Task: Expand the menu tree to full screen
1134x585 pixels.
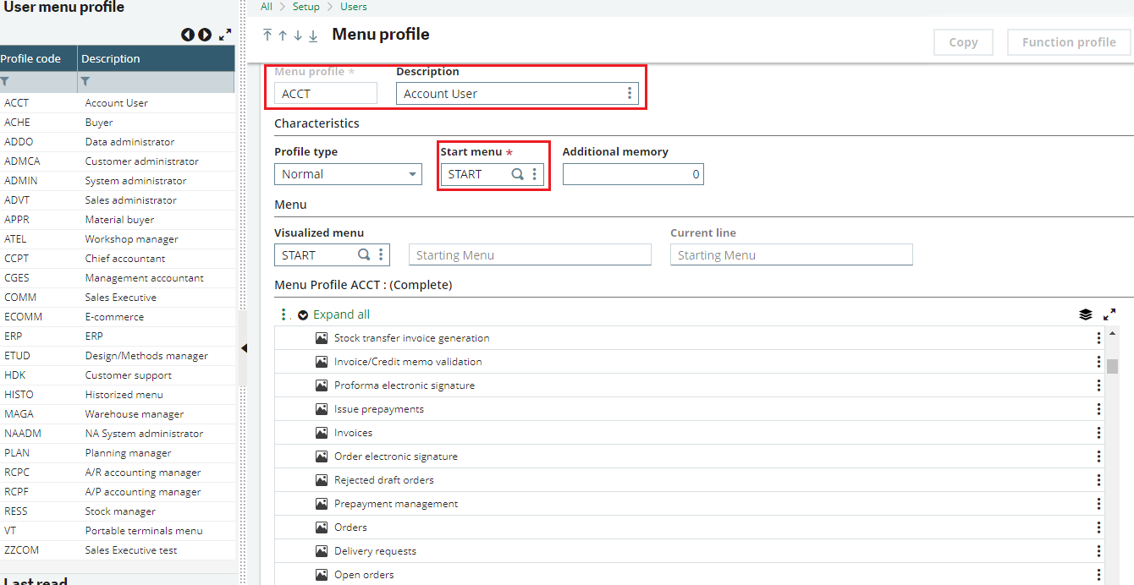Action: (x=1109, y=314)
